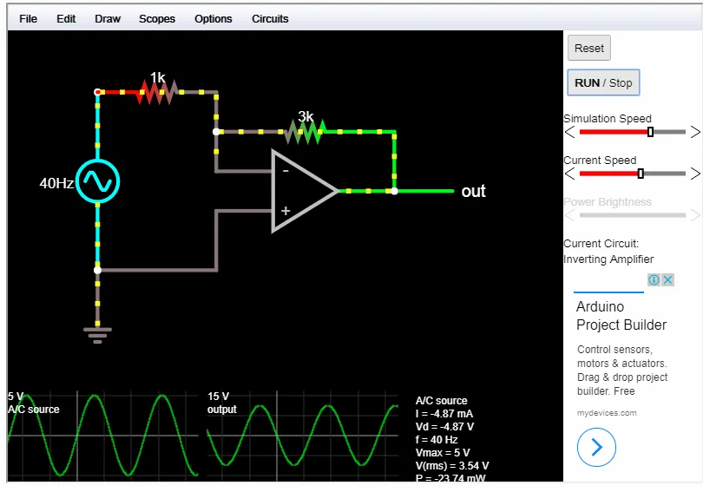
Task: Select the op-amp triangle
Action: (x=305, y=191)
